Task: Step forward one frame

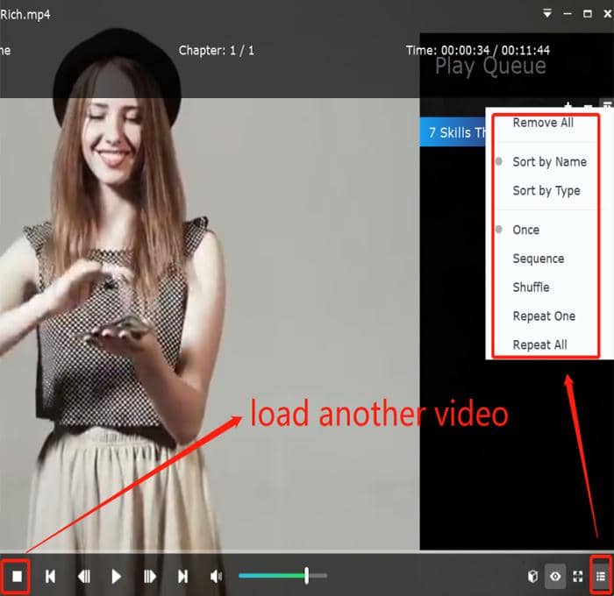Action: (x=150, y=576)
